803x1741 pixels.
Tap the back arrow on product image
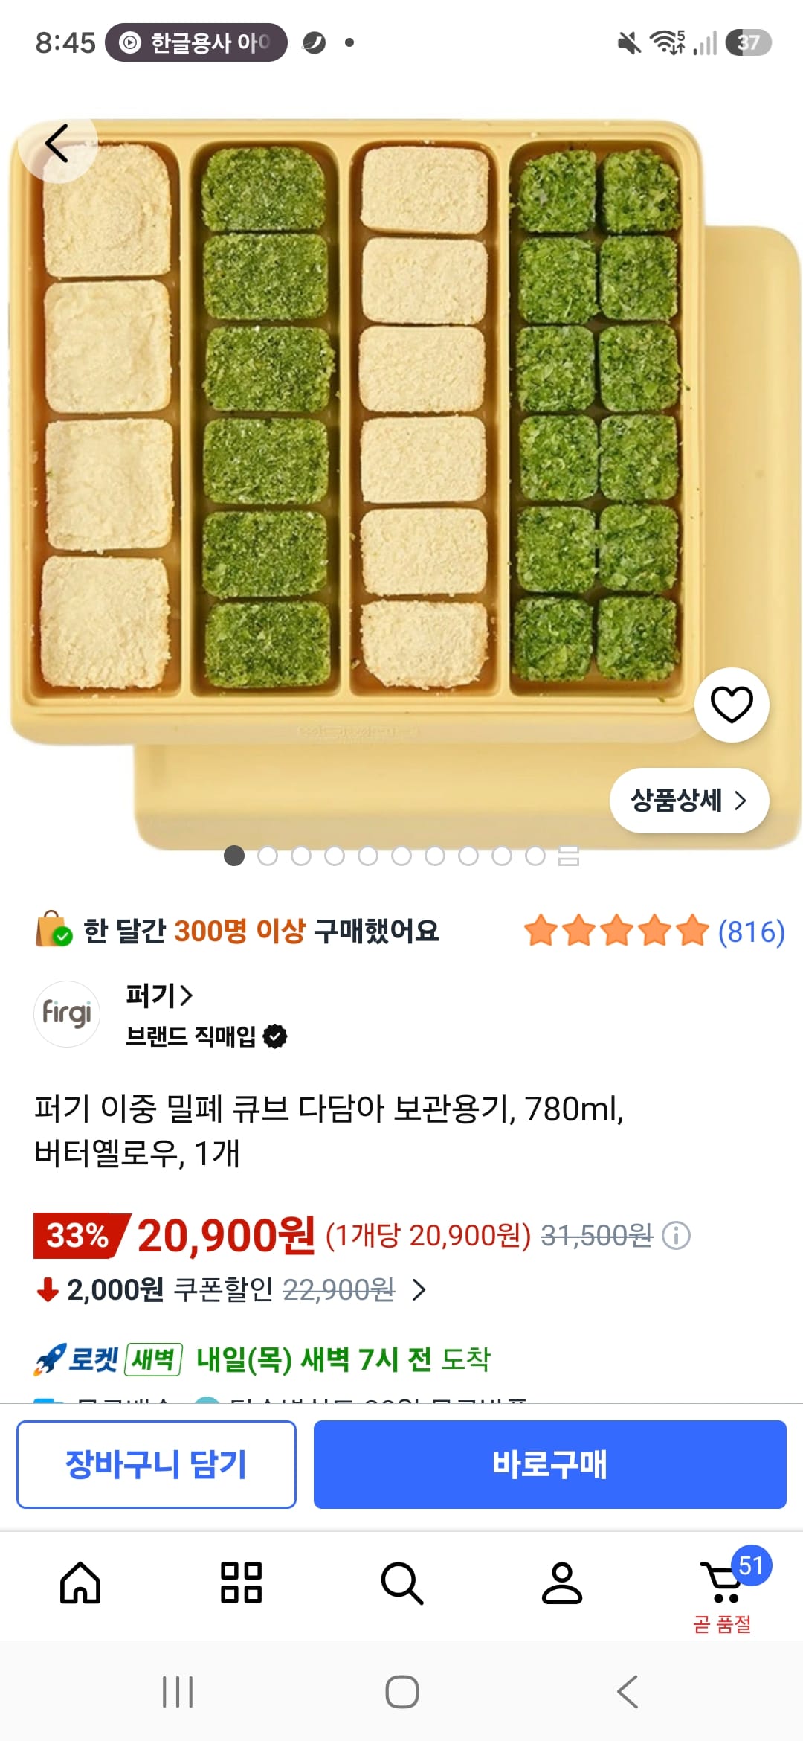57,144
